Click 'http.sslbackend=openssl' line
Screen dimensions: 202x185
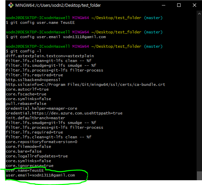coord(33,80)
